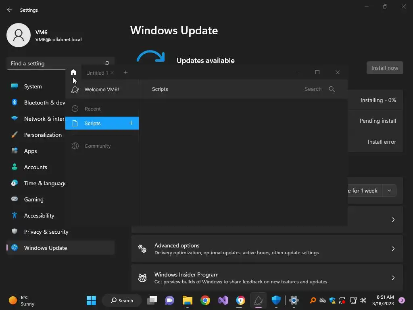413x310 pixels.
Task: Click the magnifier icon beside Scripts search
Action: coord(332,89)
